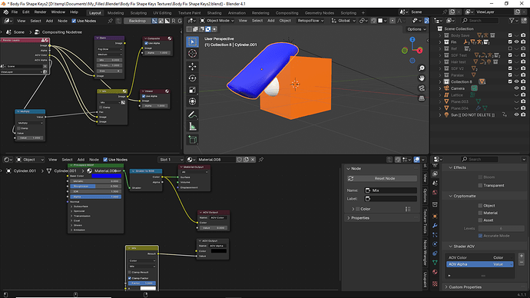Select the Select Box tool in viewport
Screen dimensions: 530x298
[192, 42]
